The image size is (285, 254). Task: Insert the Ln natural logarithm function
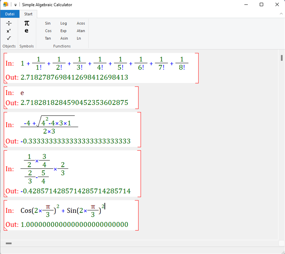79,38
